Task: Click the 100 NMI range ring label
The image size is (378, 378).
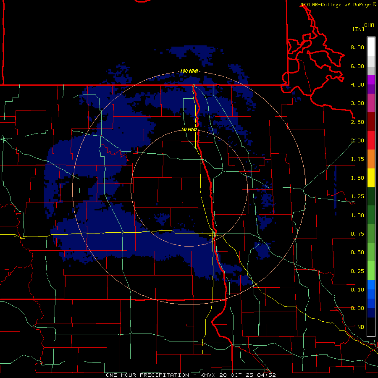Action: (189, 71)
